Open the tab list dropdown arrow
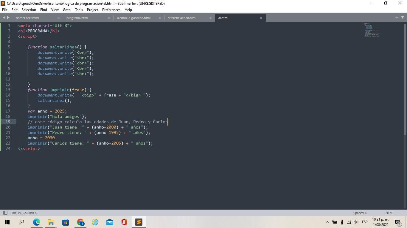This screenshot has width=407, height=228. (x=402, y=18)
